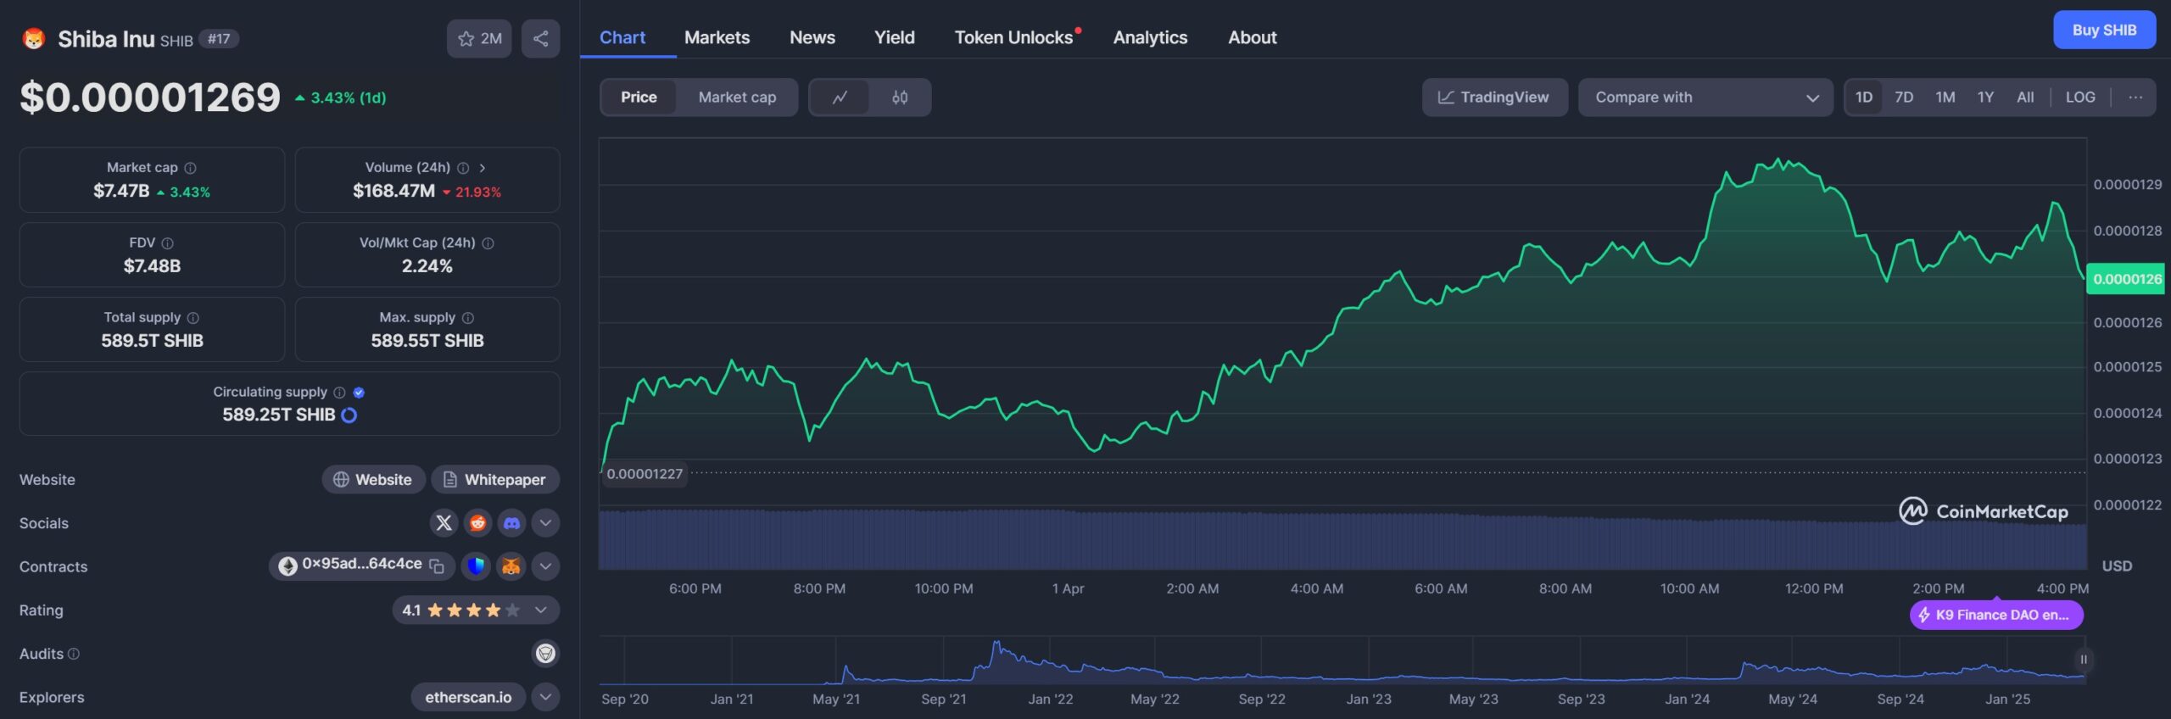Select the line chart type
Viewport: 2171px width, 719px height.
[x=840, y=98]
